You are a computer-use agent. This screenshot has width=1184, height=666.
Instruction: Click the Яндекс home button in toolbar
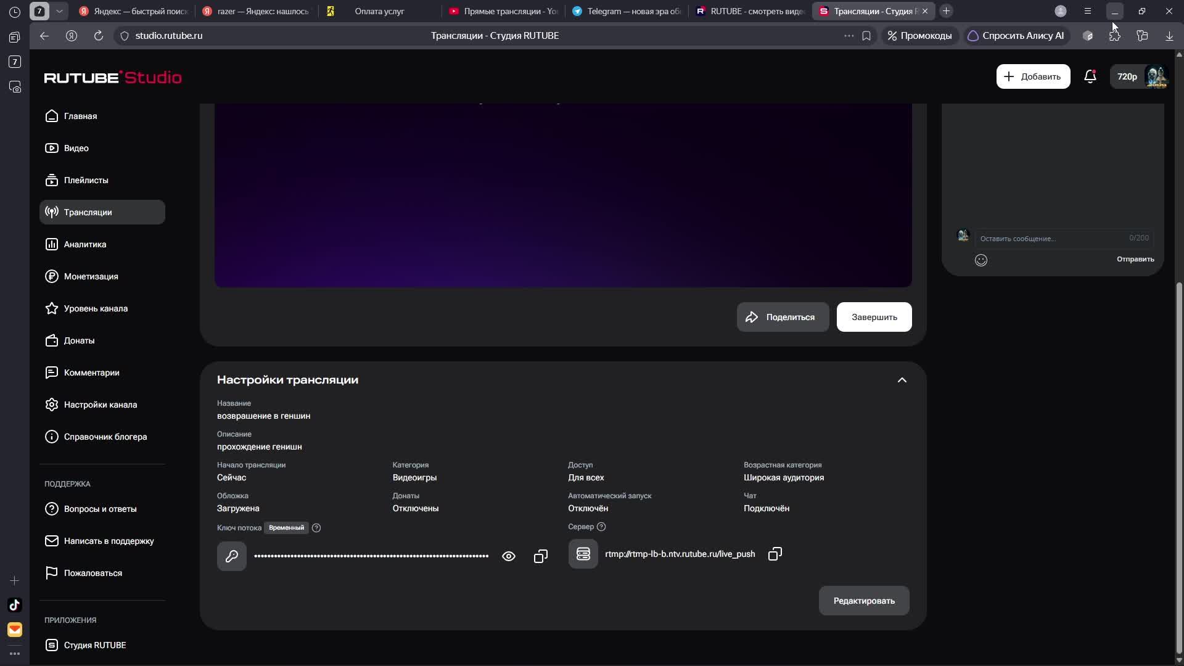pos(72,36)
